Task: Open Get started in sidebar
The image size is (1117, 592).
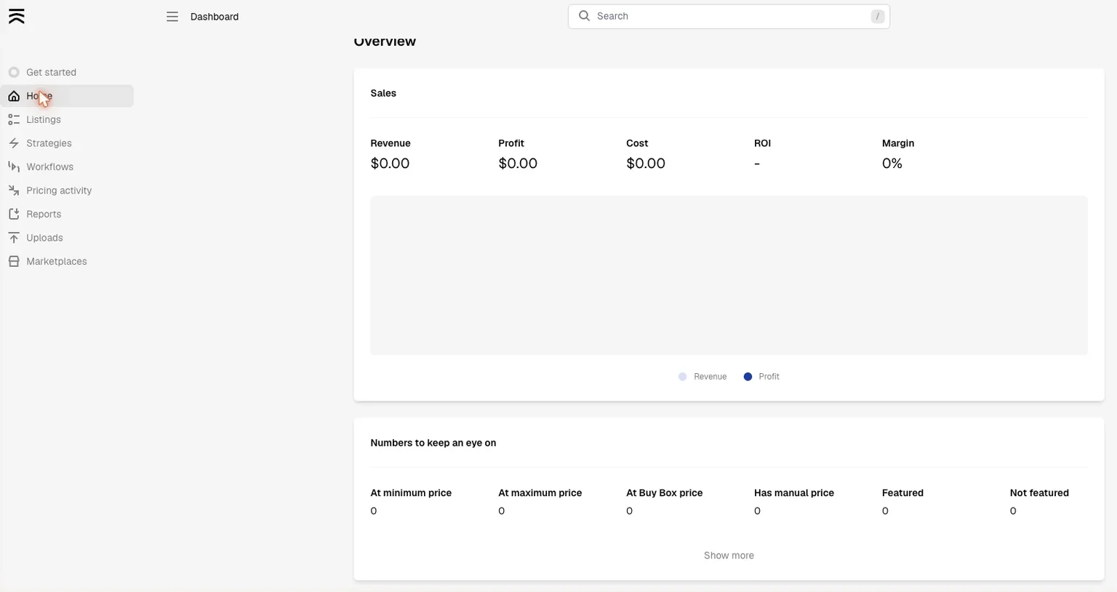Action: pos(67,72)
